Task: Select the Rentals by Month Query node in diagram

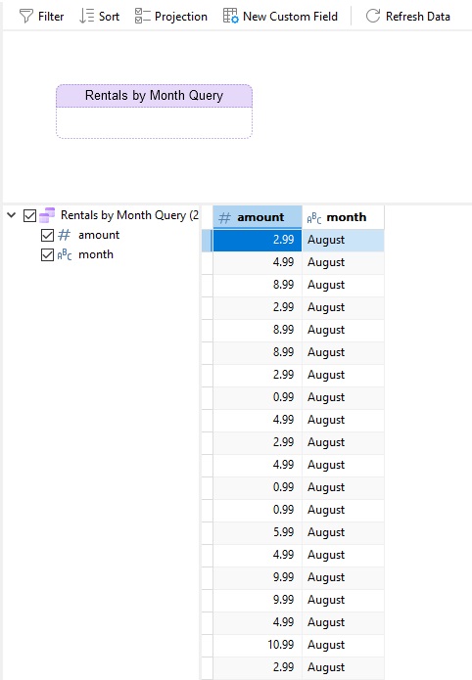Action: click(154, 112)
